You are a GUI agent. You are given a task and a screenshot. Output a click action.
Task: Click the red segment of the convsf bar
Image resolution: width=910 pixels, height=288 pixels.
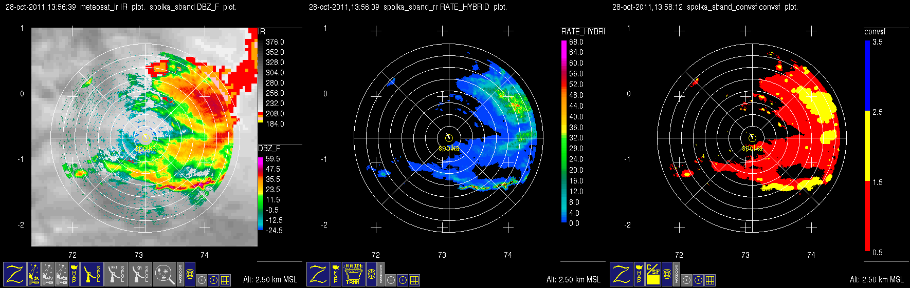click(867, 216)
